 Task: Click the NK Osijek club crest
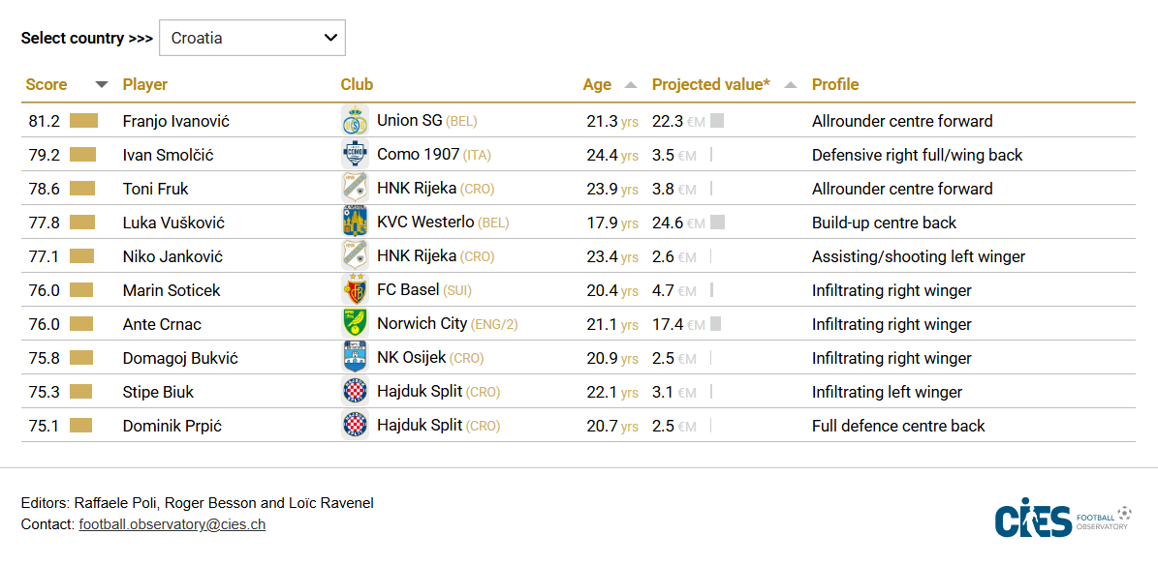[355, 358]
